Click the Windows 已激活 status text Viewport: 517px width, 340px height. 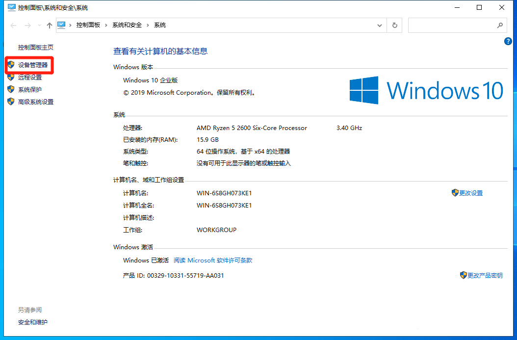coord(146,261)
